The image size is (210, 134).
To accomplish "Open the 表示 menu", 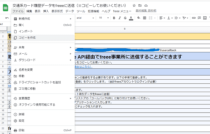I will point(38,11).
